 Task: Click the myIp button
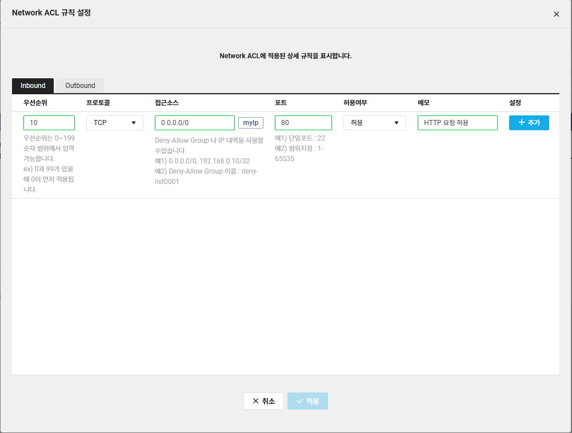(251, 123)
